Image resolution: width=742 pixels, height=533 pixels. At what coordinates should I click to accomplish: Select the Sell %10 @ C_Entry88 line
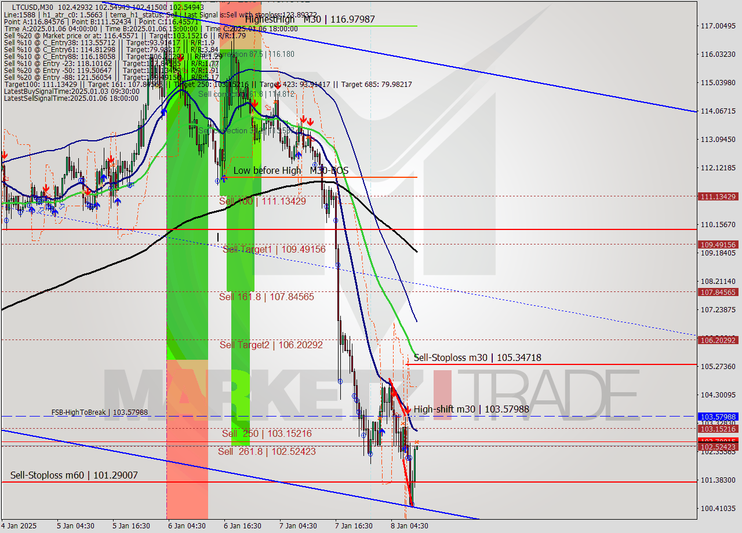tap(112, 56)
